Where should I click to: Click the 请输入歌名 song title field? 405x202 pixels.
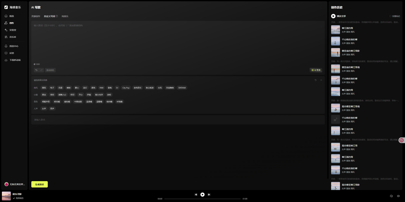click(x=178, y=120)
